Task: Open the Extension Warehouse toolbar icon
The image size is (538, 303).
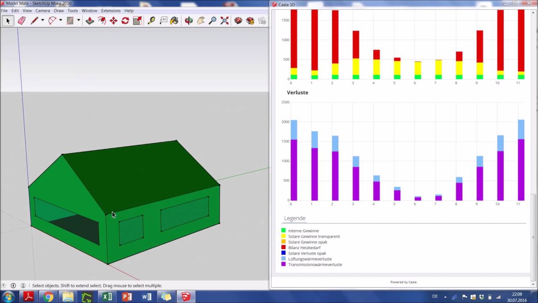Action: click(x=251, y=21)
